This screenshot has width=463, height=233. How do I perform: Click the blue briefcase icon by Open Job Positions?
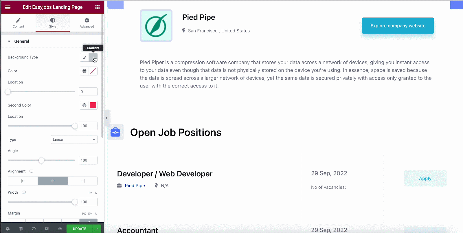tap(115, 132)
